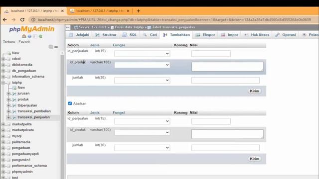Viewport: 319px width, 179px height.
Task: Collapse the latphp database tree node
Action: [x=3, y=83]
